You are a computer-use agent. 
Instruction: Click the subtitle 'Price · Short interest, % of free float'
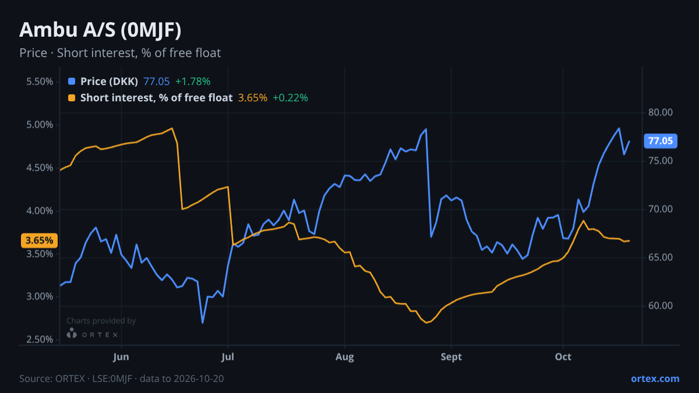(120, 53)
